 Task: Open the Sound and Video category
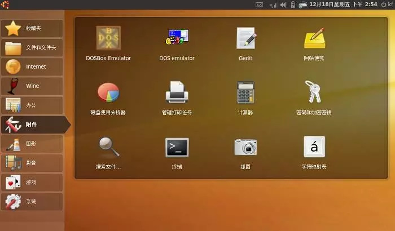32,163
